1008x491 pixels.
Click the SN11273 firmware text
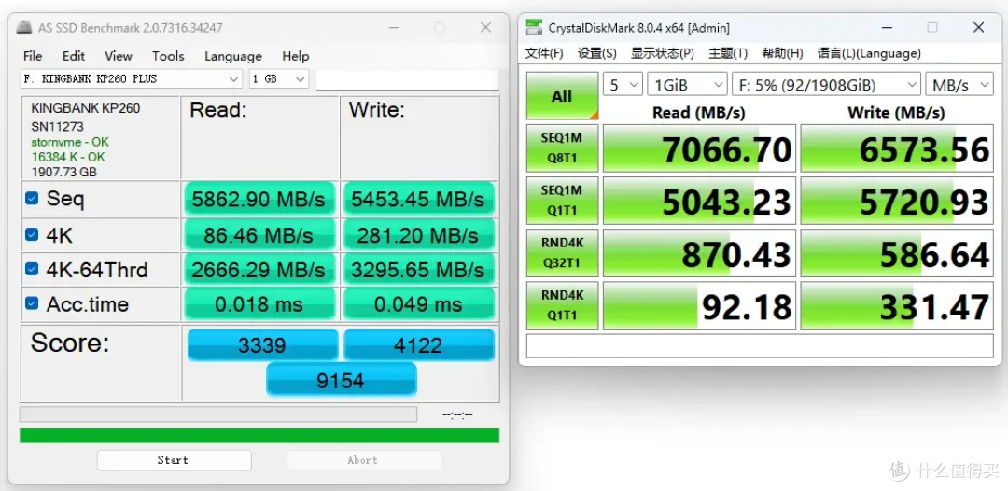click(x=57, y=126)
